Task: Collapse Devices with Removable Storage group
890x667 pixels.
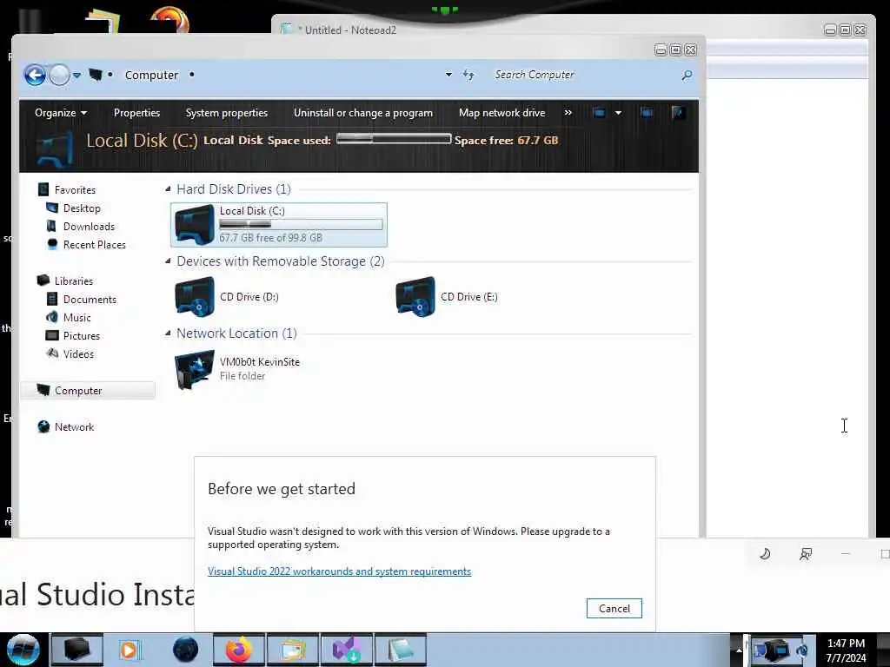Action: [x=168, y=261]
